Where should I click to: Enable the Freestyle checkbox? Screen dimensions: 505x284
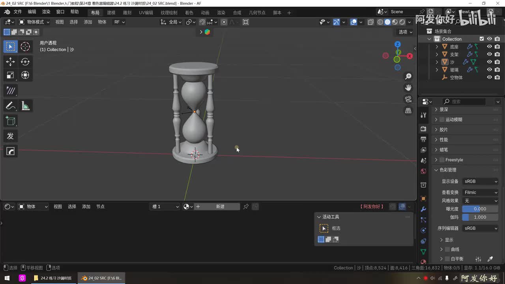[x=442, y=160]
